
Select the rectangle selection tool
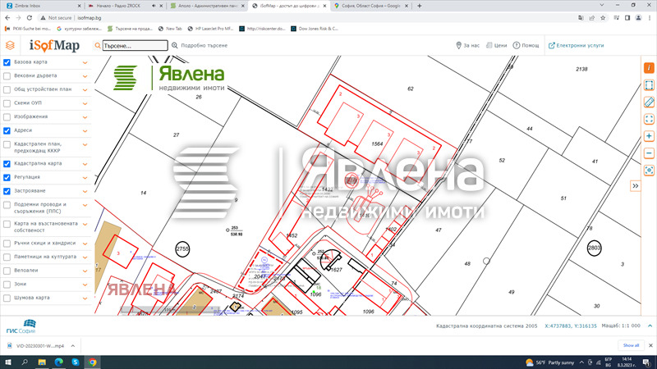click(649, 84)
